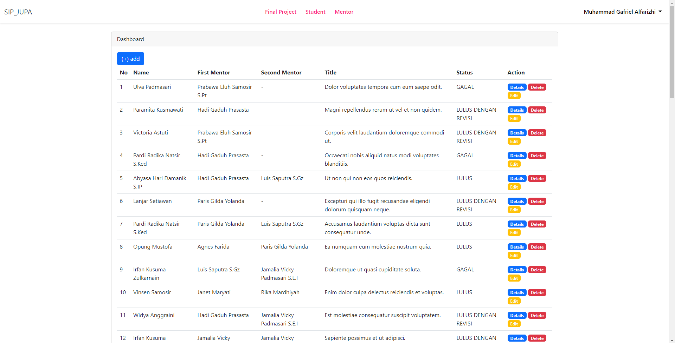Edit Lanjar Setiawan's entry
Viewport: 675px width, 343px height.
(x=514, y=210)
